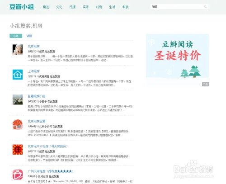This screenshot has height=184, width=226.
Task: Select the 小组 results tab
Action: (16, 36)
